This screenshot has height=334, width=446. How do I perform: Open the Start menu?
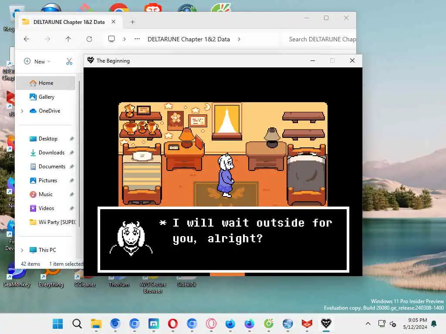click(58, 324)
